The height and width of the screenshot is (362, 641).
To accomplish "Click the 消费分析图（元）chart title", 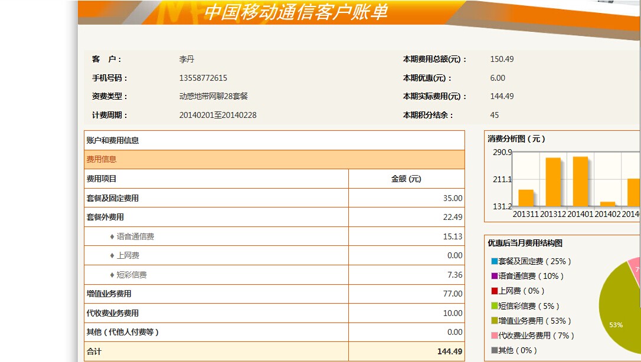I will pyautogui.click(x=516, y=139).
